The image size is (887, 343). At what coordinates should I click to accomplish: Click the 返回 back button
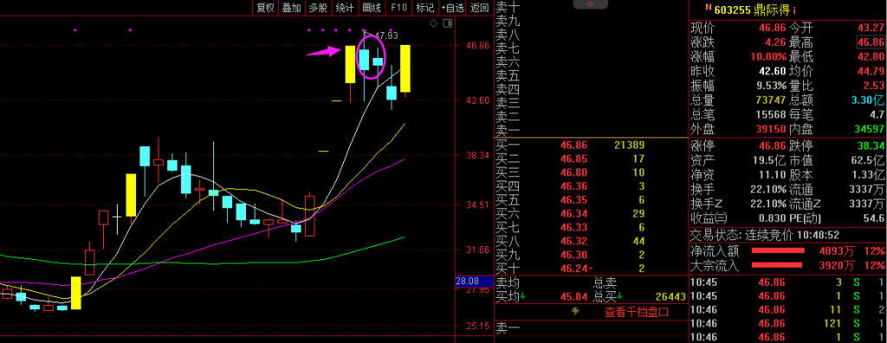pyautogui.click(x=480, y=7)
